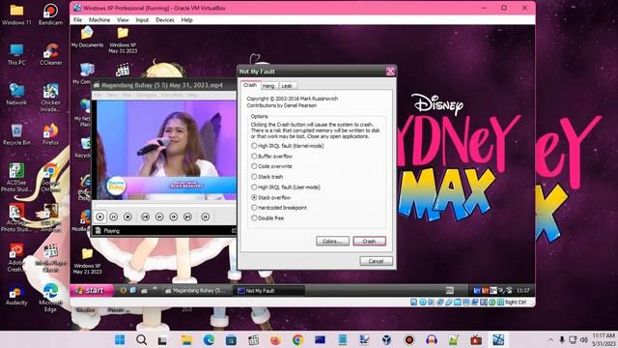Click the Windows 11 Start button
Screen dimensions: 618x348
(x=120, y=339)
